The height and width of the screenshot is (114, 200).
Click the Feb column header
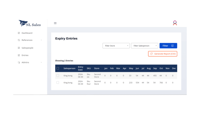(x=112, y=68)
